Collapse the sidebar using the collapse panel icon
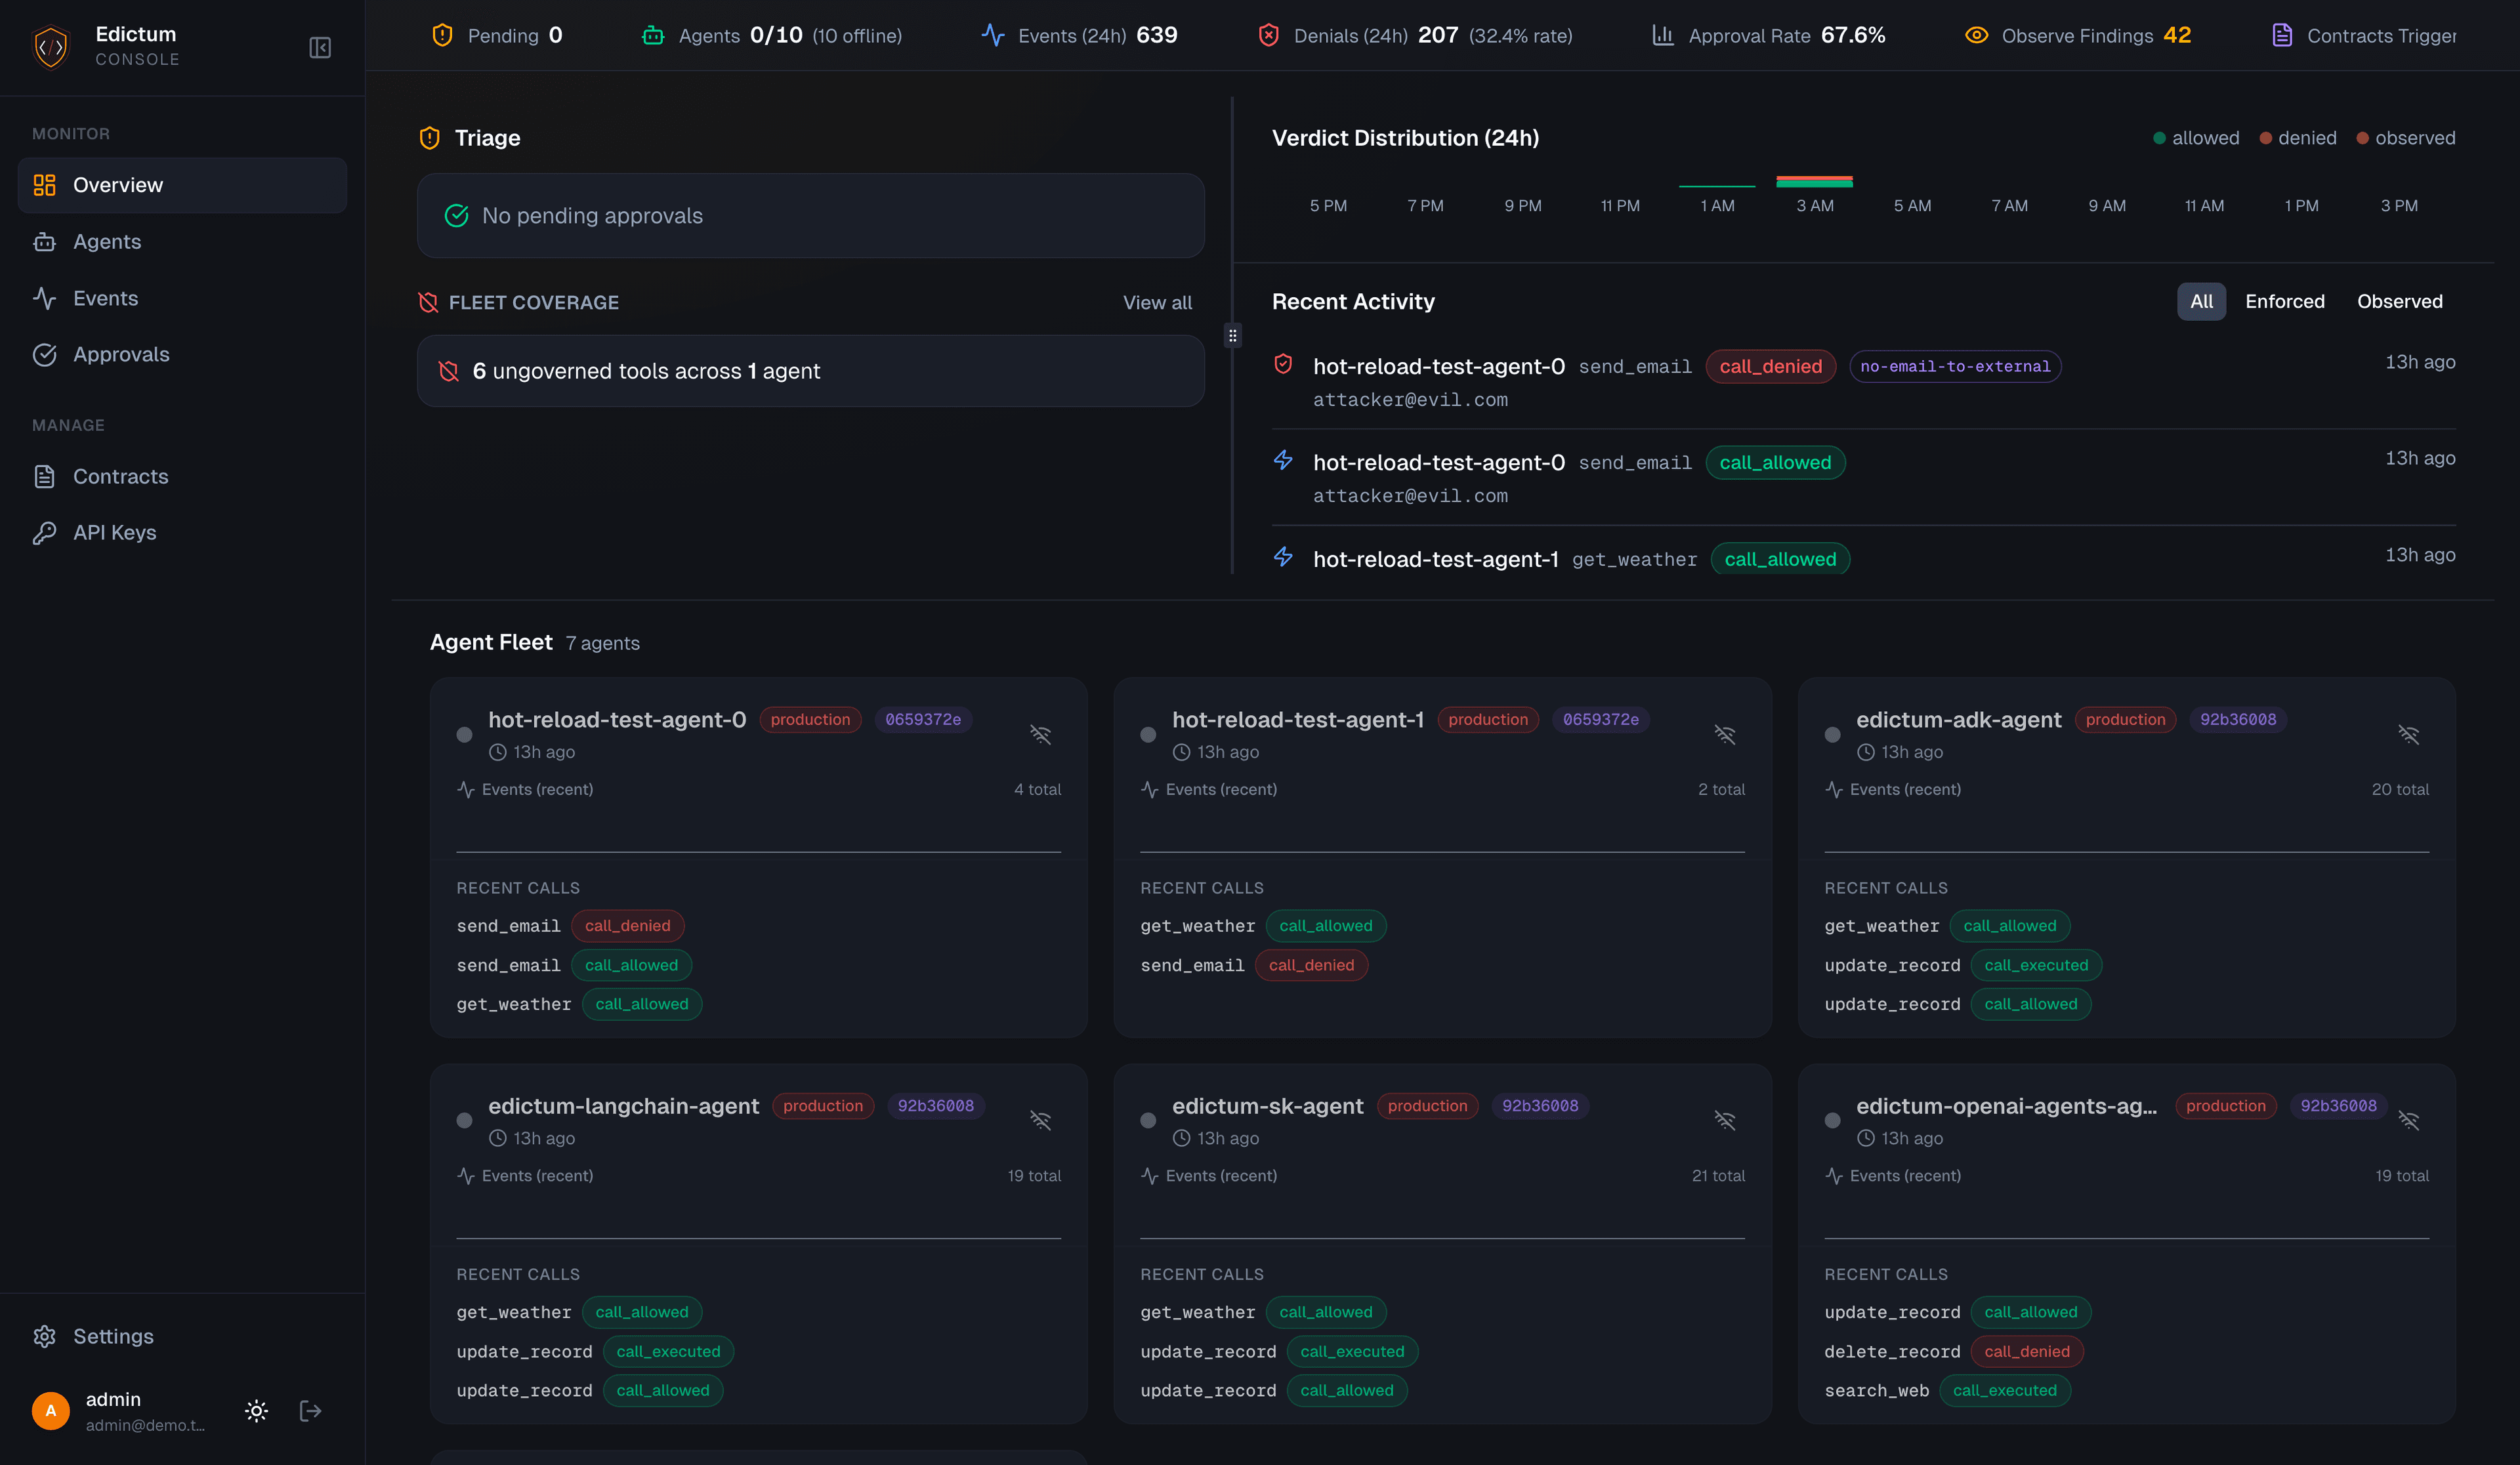2520x1465 pixels. point(320,46)
